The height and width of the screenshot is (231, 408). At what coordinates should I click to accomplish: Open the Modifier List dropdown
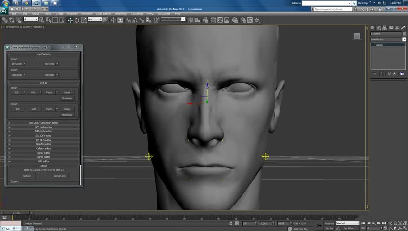point(388,39)
